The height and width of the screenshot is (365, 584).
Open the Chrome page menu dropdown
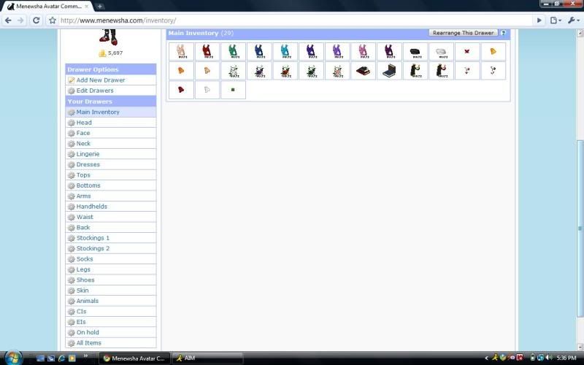(556, 20)
